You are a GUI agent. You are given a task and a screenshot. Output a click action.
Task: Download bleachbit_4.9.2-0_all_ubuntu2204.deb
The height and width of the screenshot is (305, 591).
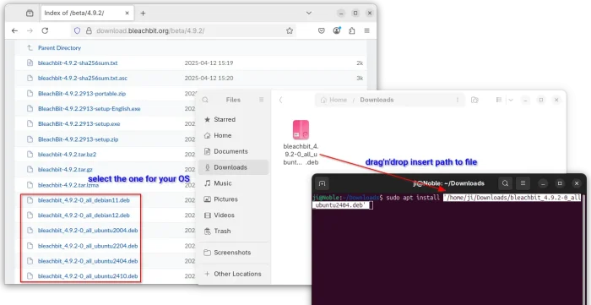[88, 246]
